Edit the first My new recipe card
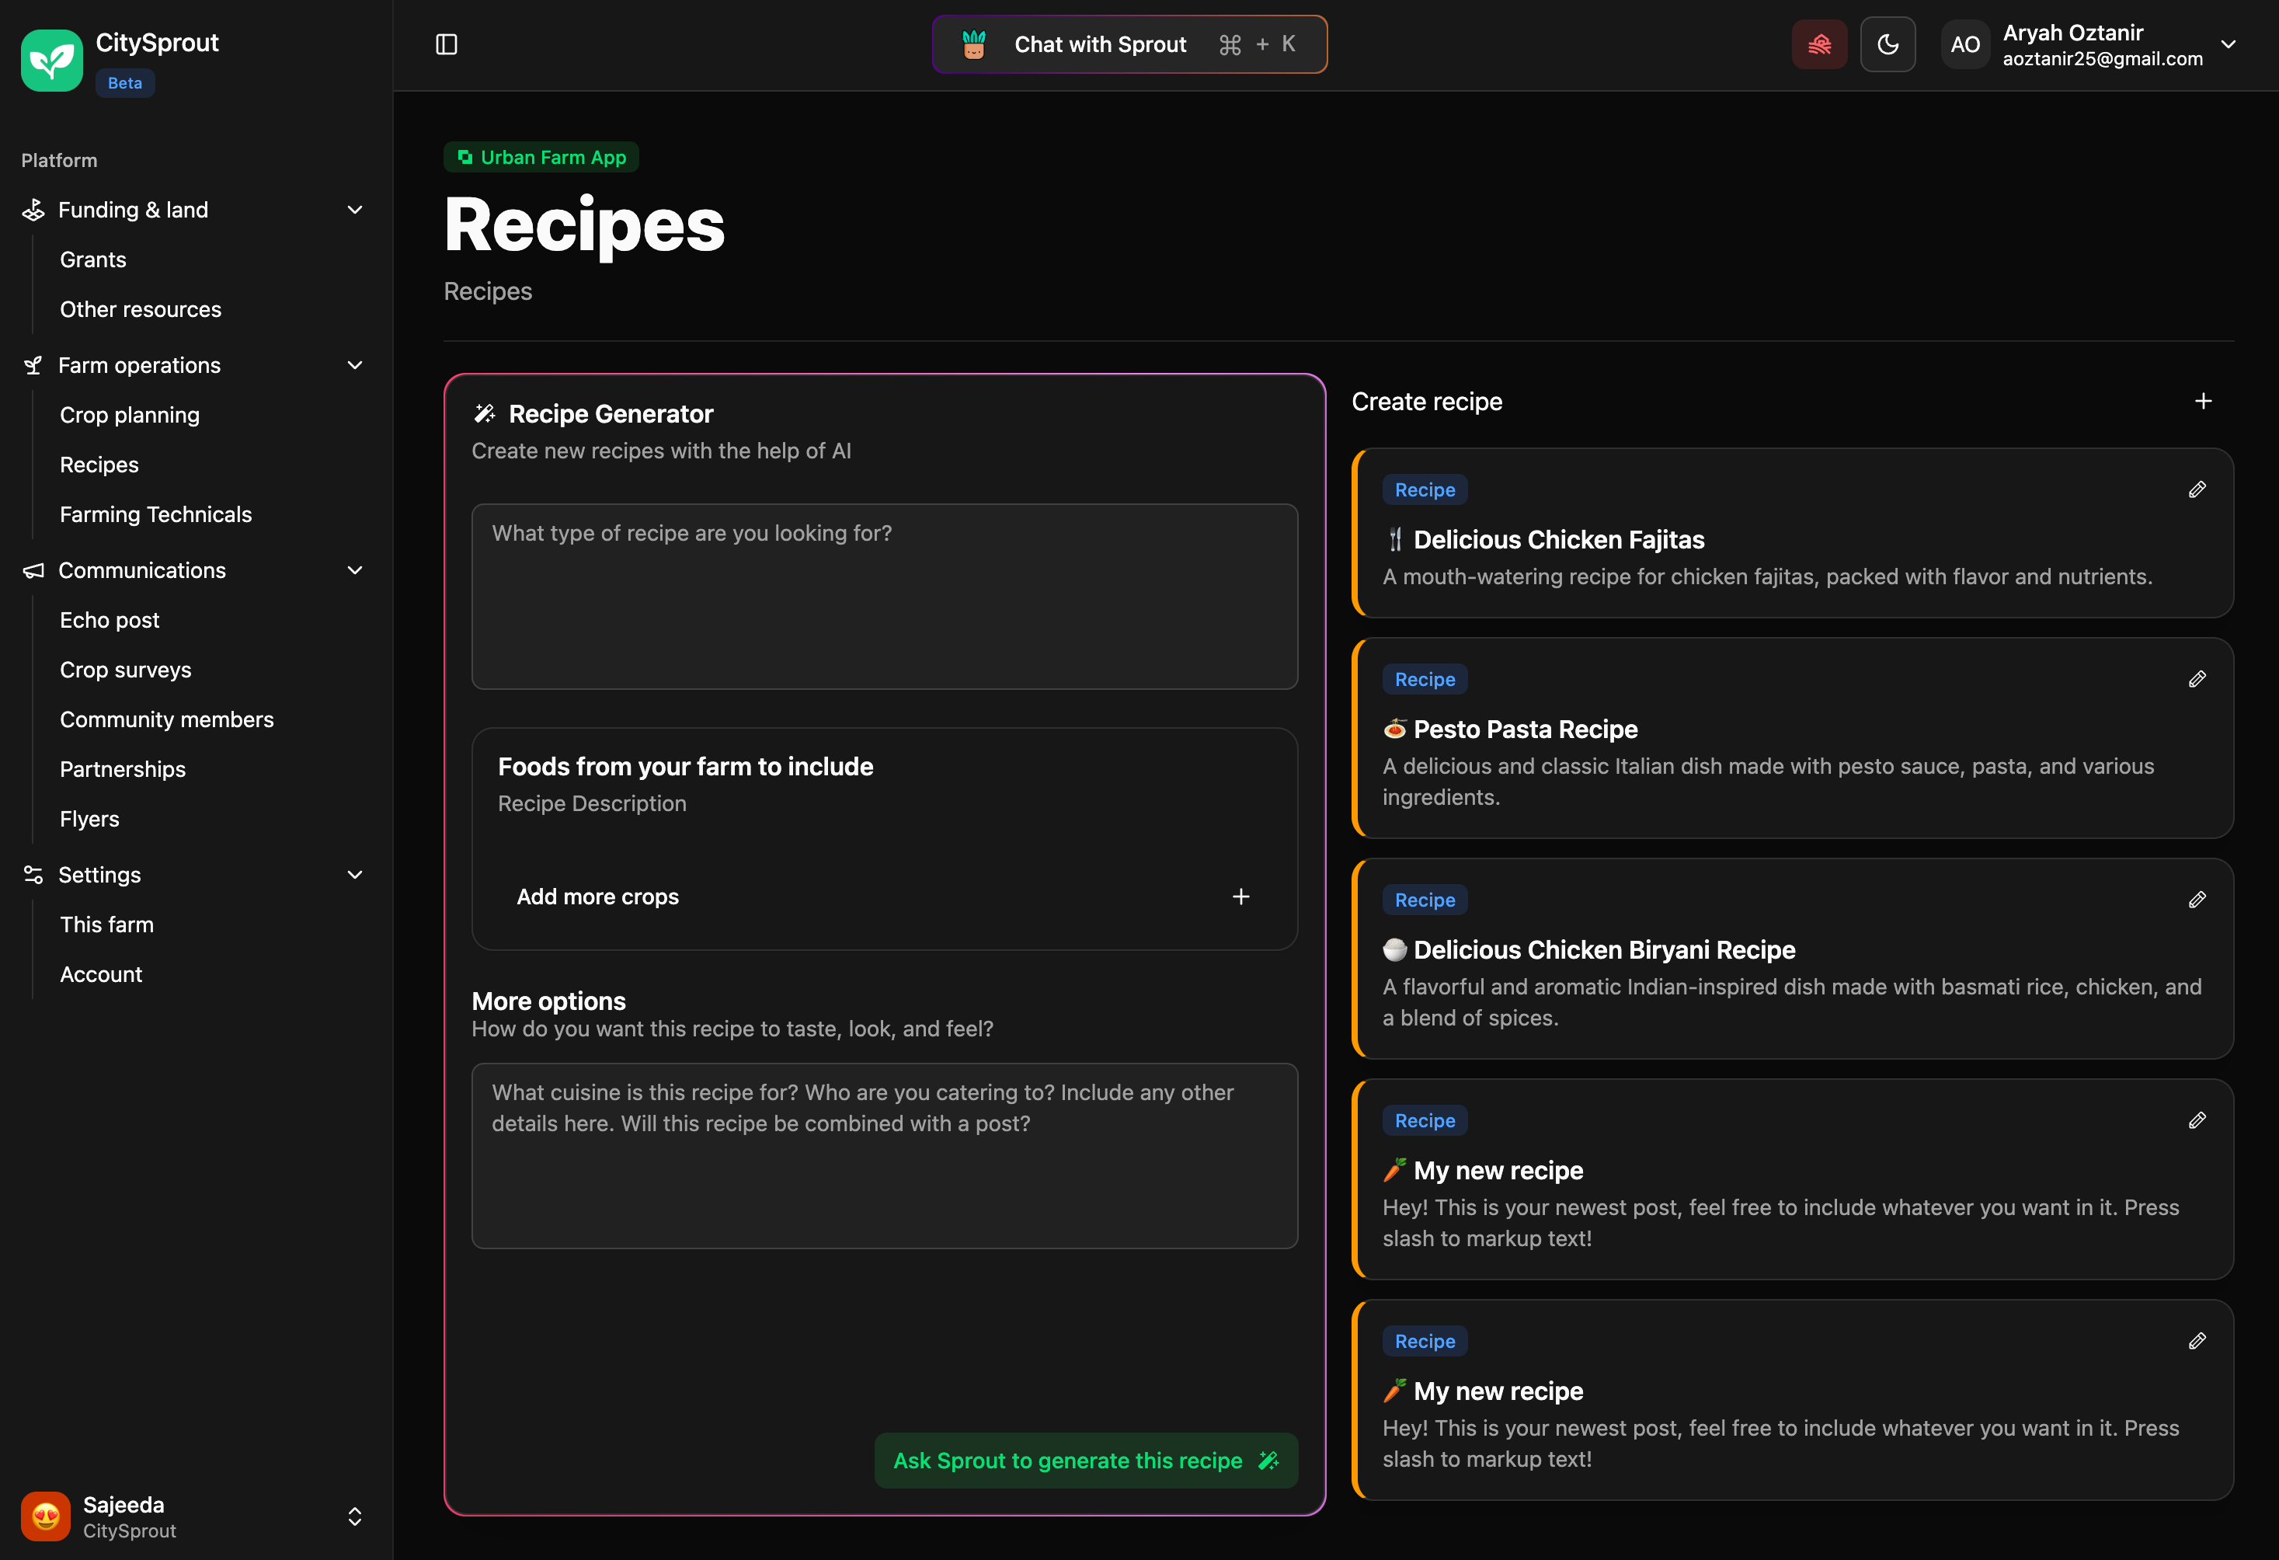 click(x=2197, y=1120)
